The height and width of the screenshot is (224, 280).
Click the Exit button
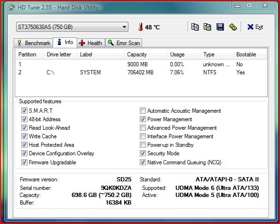(x=255, y=27)
